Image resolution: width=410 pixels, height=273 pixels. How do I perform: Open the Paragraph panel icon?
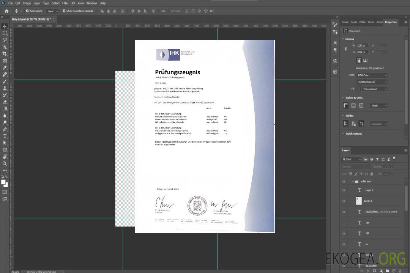(335, 50)
